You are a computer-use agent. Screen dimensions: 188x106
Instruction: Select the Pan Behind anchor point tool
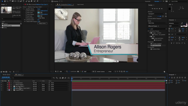[x=15, y=1]
